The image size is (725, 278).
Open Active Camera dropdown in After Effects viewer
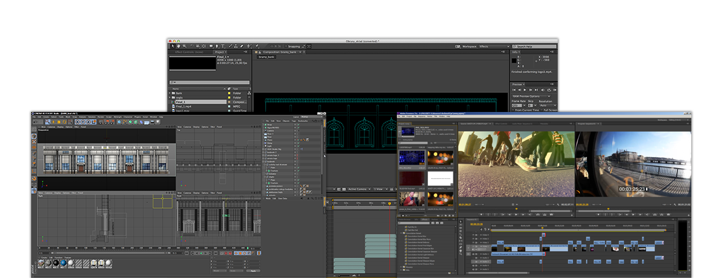pyautogui.click(x=359, y=189)
